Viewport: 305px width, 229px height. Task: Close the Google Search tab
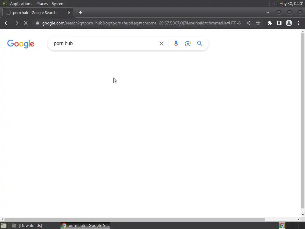(69, 13)
